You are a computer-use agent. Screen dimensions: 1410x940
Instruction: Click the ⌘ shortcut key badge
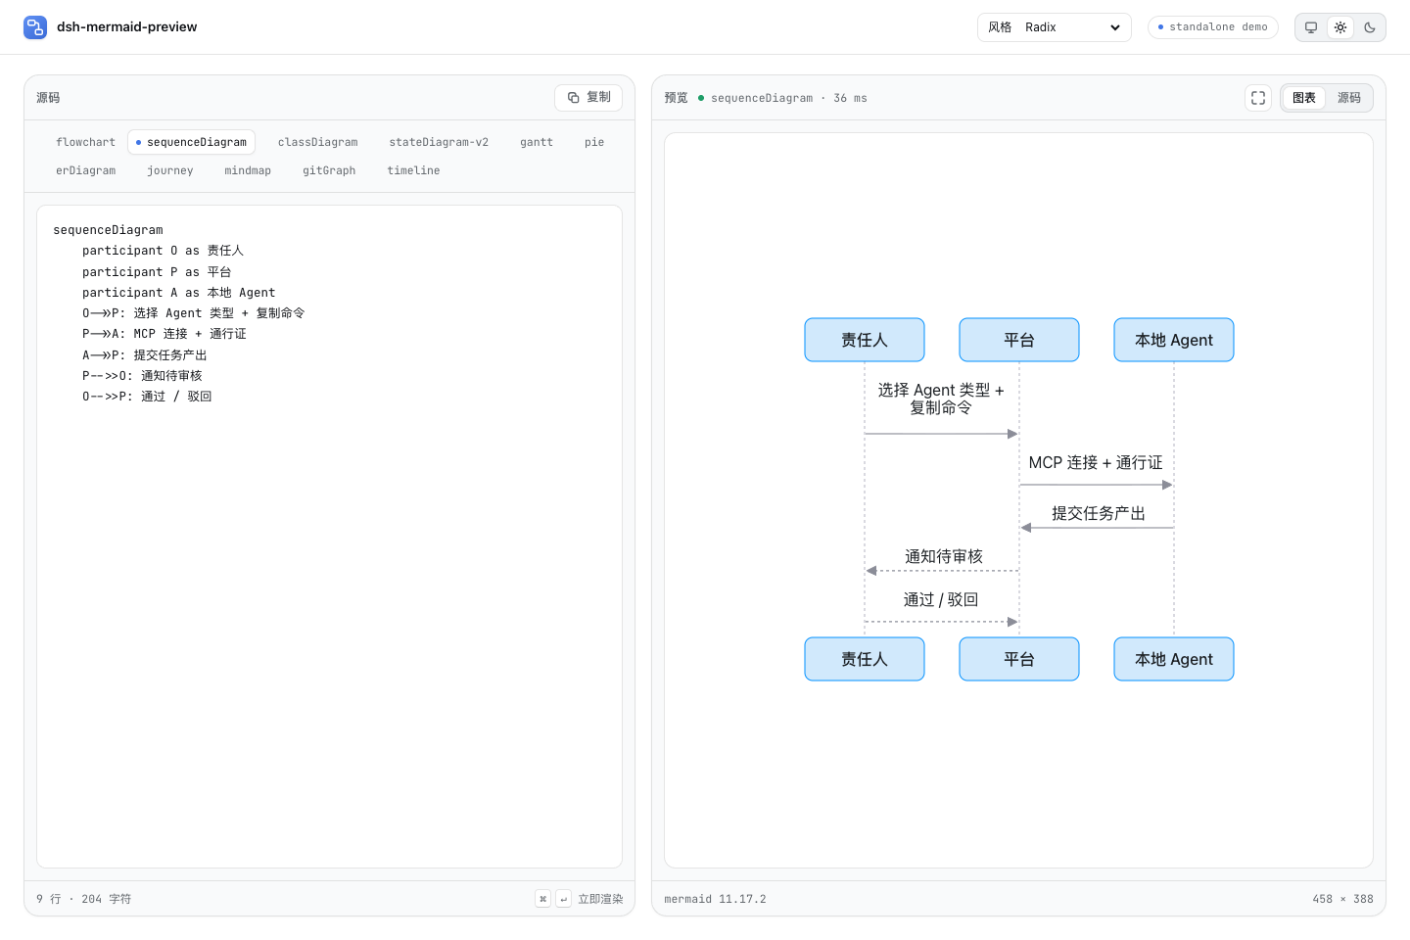(542, 899)
